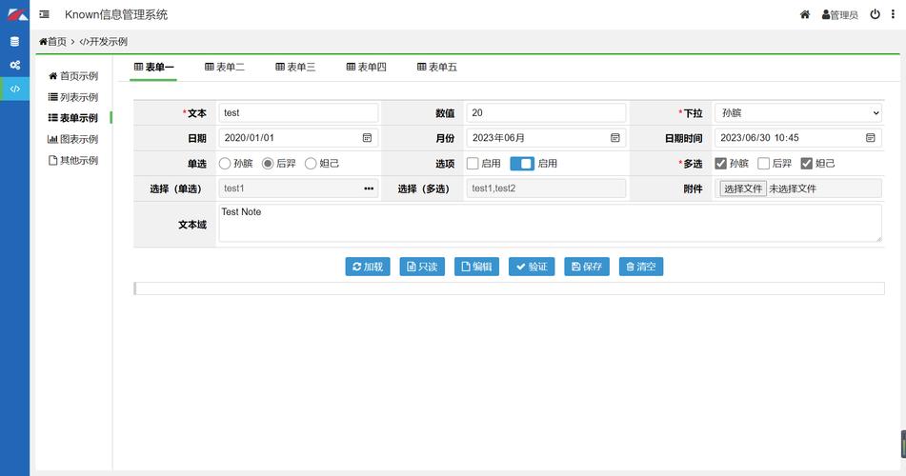Screen dimensions: 906x476
Task: Click 首页 in the breadcrumb
Action: pos(52,42)
